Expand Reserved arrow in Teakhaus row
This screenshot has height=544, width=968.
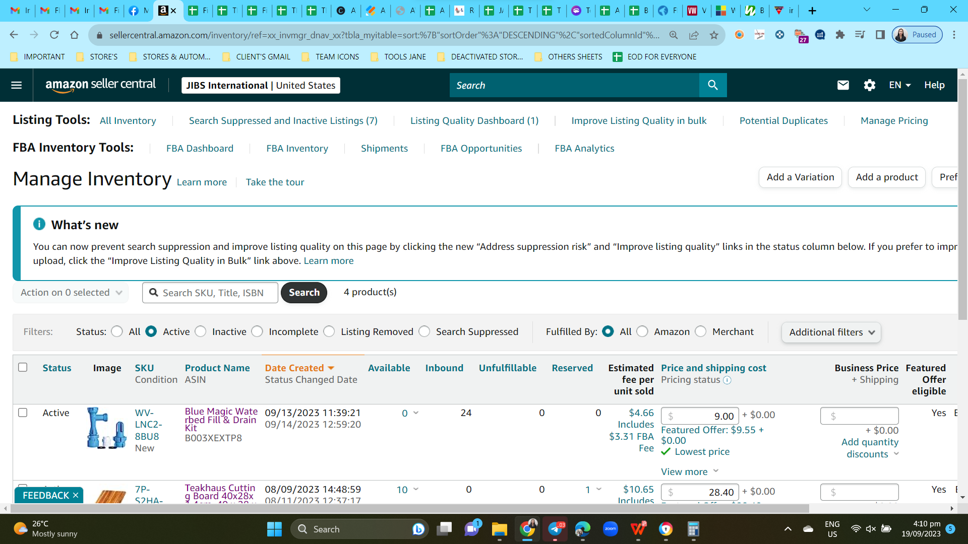598,489
